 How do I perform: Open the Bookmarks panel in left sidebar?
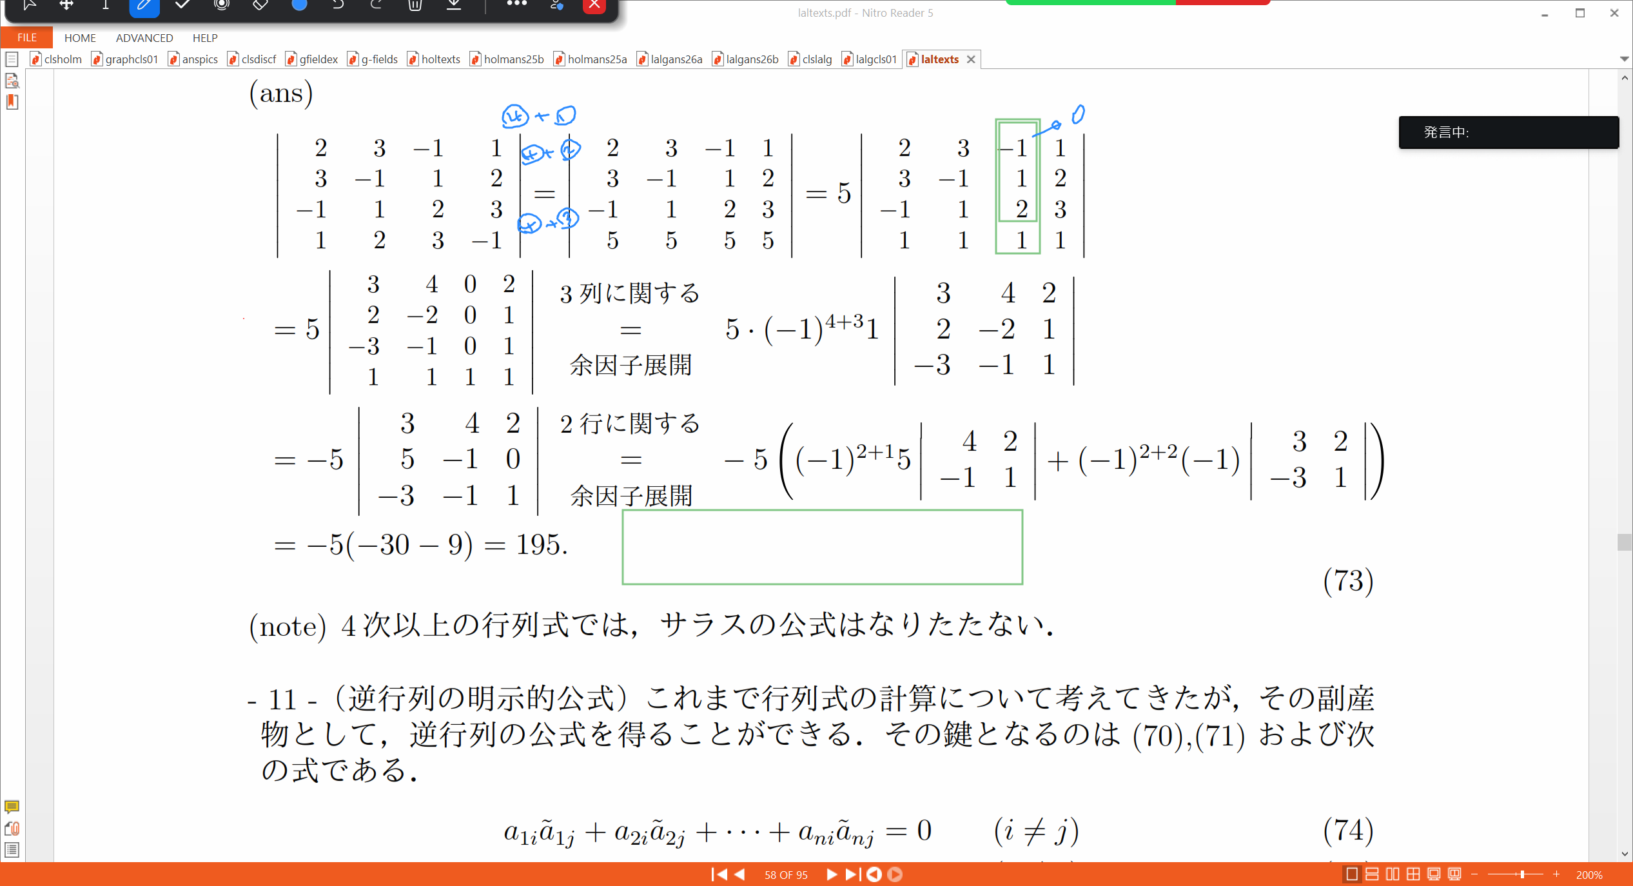pyautogui.click(x=12, y=102)
